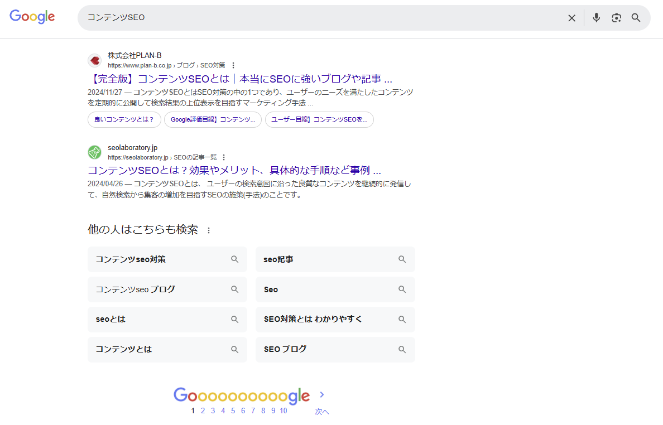Click the X to clear the search query

pos(571,17)
